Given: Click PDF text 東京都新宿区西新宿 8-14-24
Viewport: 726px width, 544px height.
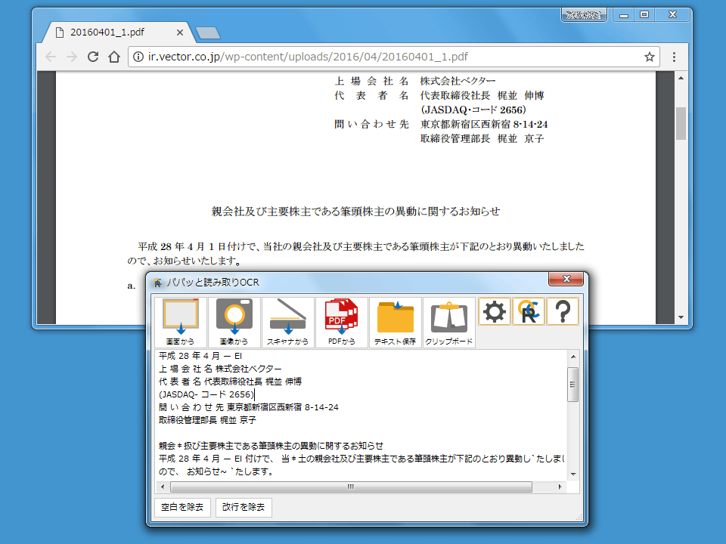Looking at the screenshot, I should [x=484, y=124].
